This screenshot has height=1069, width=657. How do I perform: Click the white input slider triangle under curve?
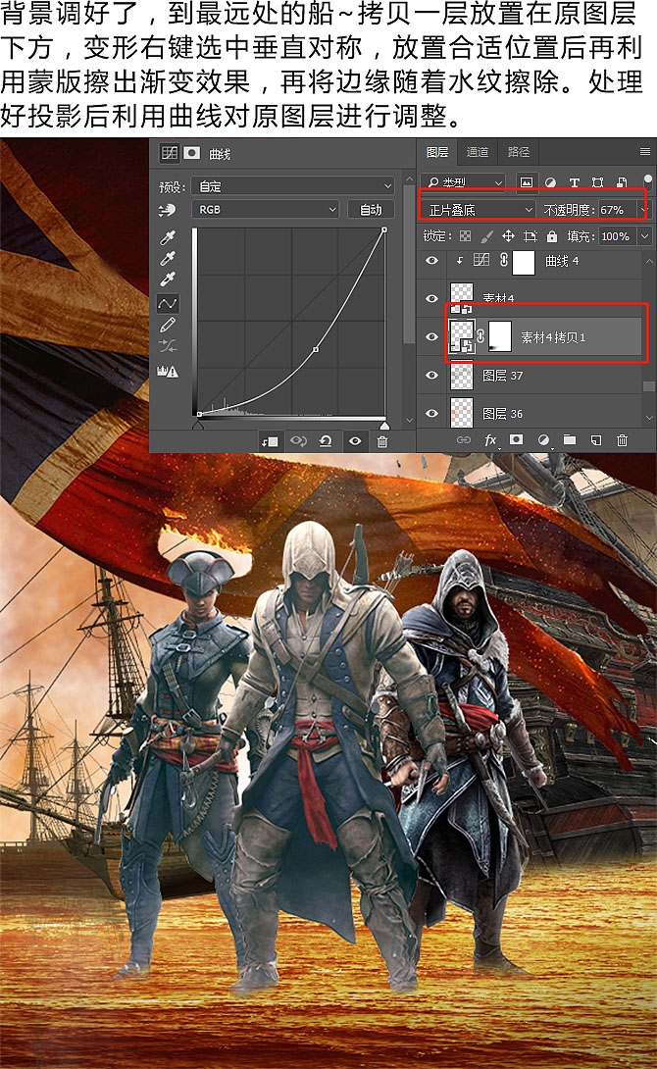[384, 424]
